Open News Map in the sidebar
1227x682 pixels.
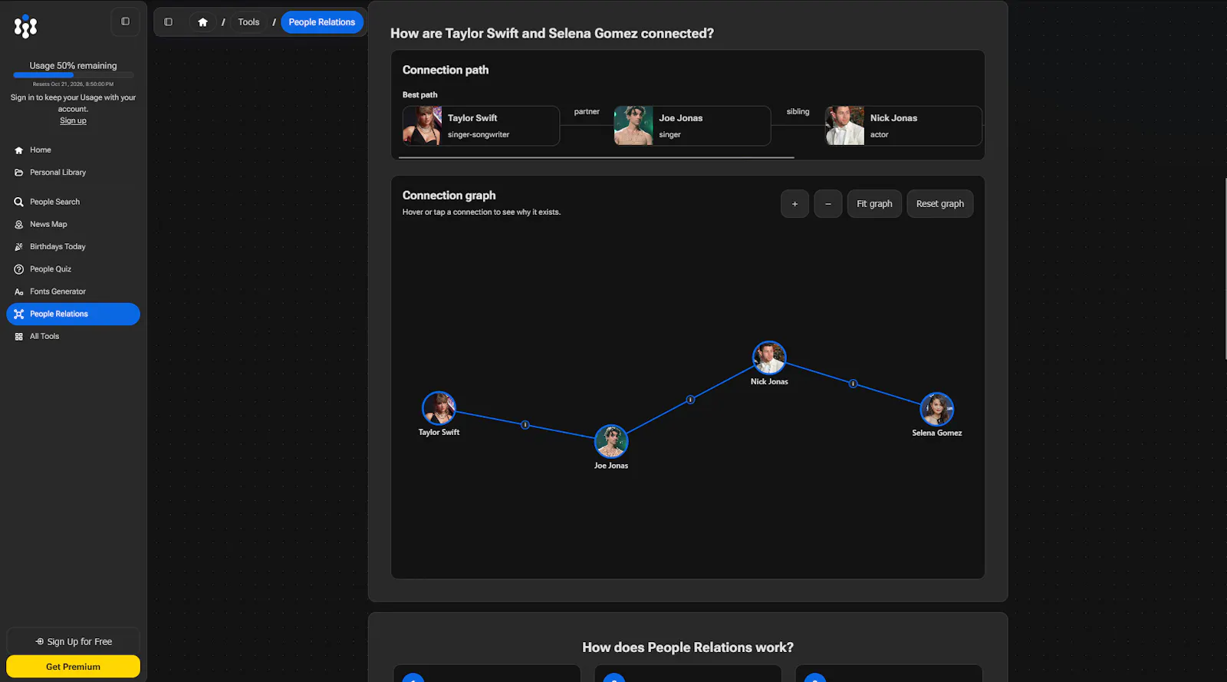coord(73,224)
